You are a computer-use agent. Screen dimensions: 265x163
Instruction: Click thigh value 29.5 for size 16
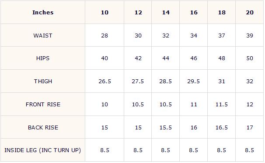pos(194,81)
